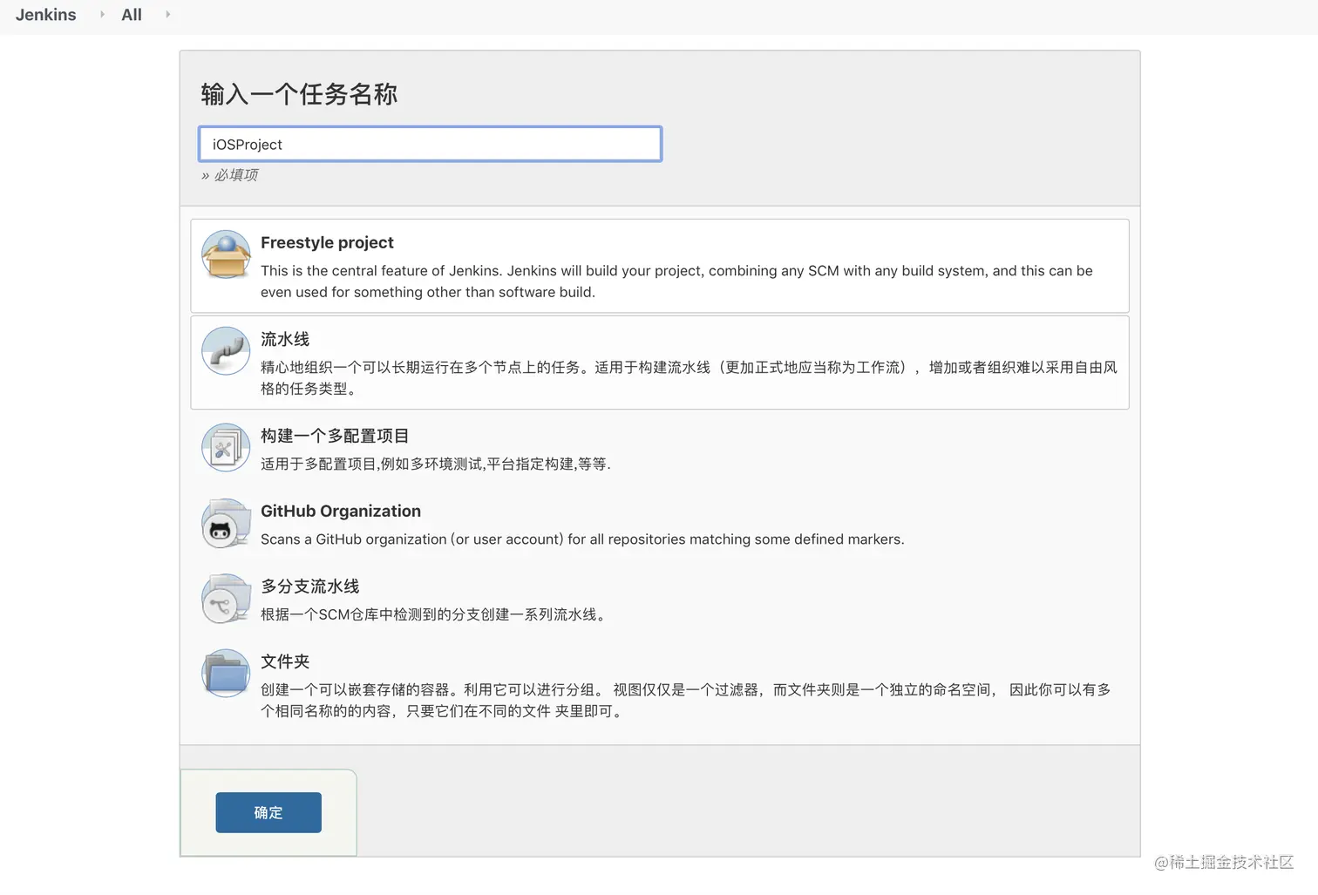The width and height of the screenshot is (1318, 895).
Task: Click the 必填项 required hint
Action: pyautogui.click(x=230, y=175)
